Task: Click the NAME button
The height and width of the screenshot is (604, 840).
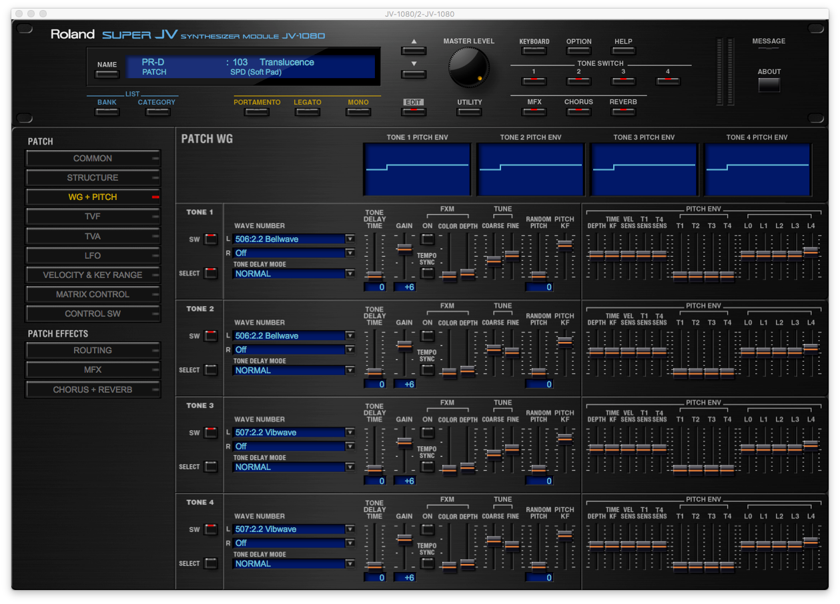Action: point(107,74)
